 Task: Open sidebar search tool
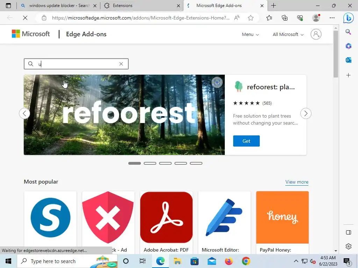348,32
